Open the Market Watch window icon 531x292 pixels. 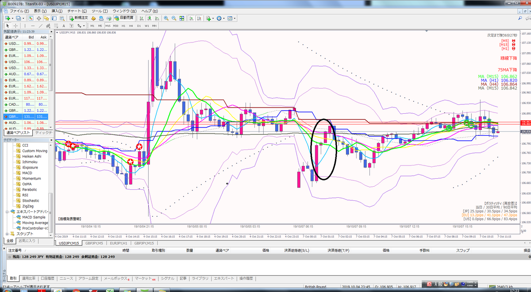point(31,18)
